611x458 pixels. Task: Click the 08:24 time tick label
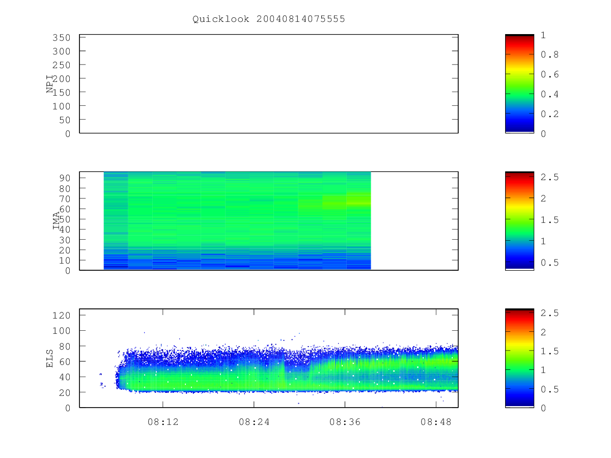tap(254, 422)
